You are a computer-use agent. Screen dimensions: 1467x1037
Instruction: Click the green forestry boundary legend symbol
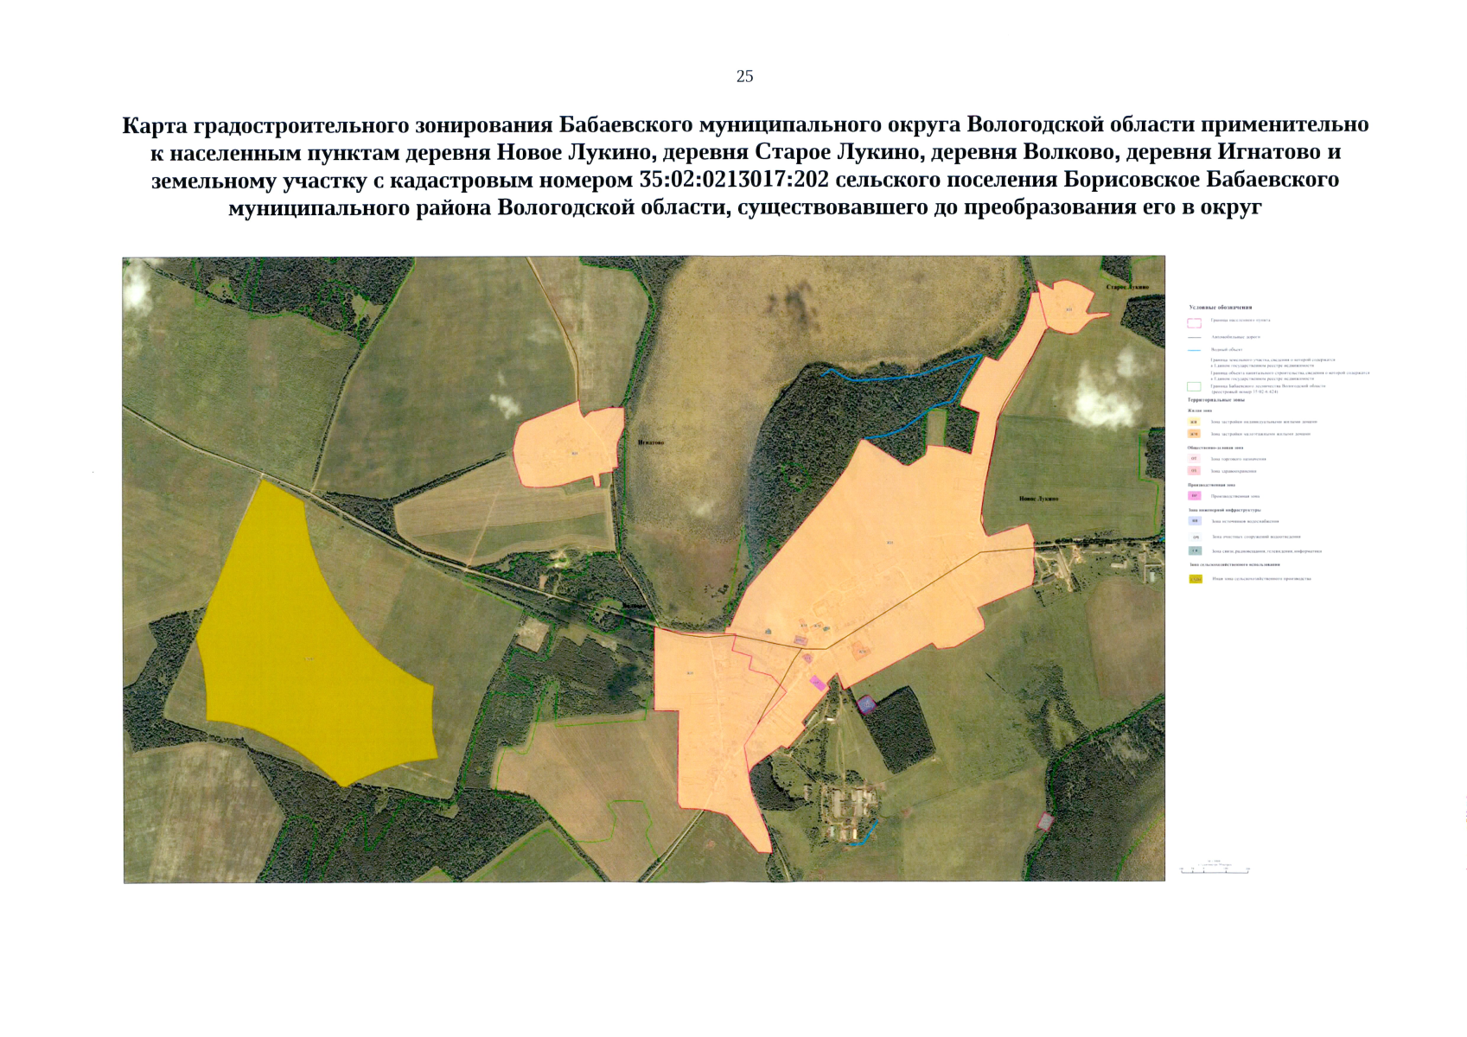[x=1194, y=386]
